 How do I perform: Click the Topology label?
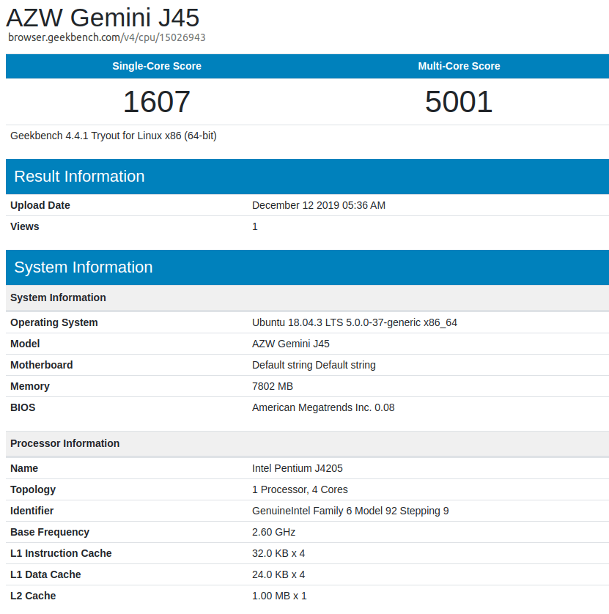coord(33,489)
